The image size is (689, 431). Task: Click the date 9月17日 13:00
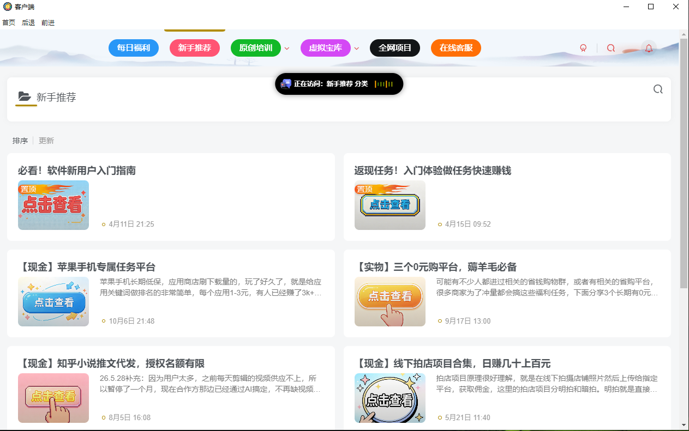(x=468, y=321)
